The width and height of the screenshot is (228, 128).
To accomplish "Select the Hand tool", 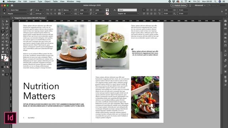I will [x=3, y=52].
